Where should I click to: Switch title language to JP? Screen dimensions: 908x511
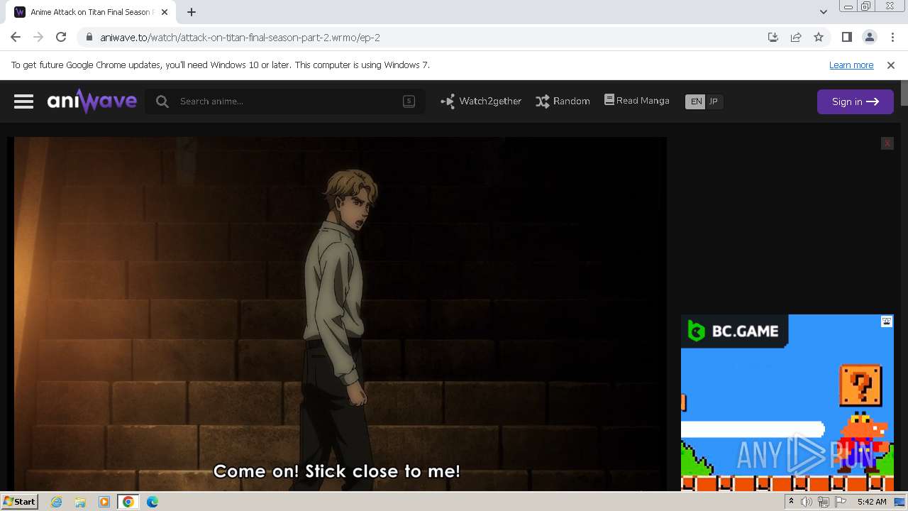(714, 101)
